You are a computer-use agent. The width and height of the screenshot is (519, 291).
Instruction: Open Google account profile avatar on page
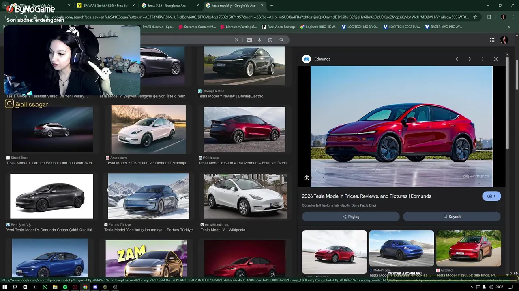[x=504, y=40]
